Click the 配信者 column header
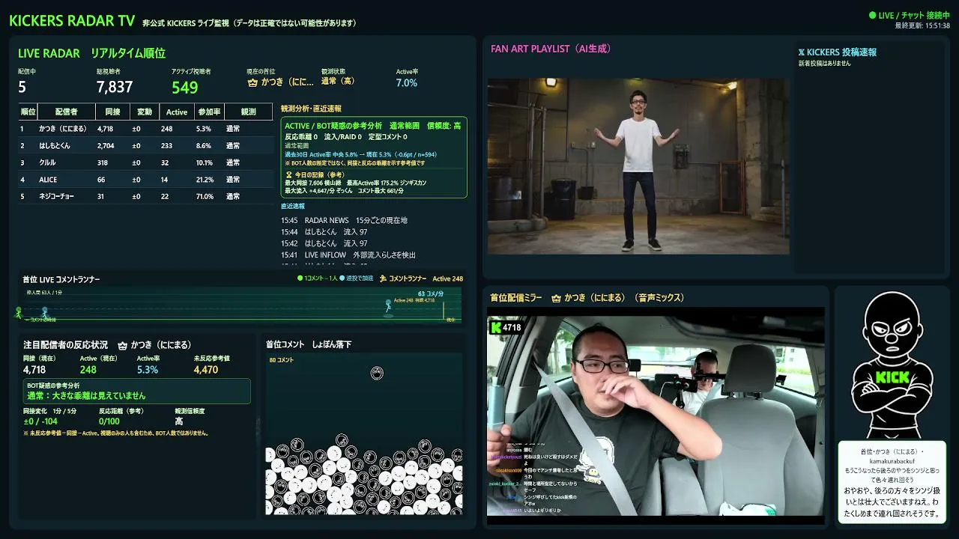Viewport: 959px width, 539px height. point(67,112)
